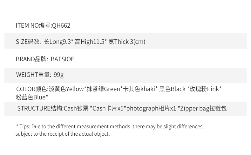
Task: Click 'subject to the receipt' note line
Action: [63, 134]
